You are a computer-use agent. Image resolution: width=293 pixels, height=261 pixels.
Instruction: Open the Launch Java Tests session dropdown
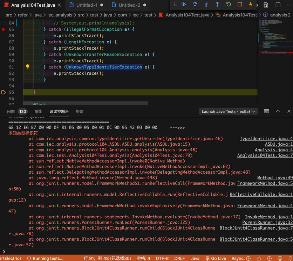coord(229,111)
